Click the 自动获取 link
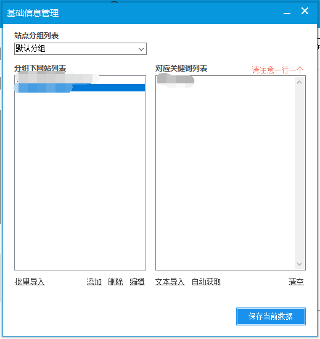320x339 pixels. pos(206,282)
